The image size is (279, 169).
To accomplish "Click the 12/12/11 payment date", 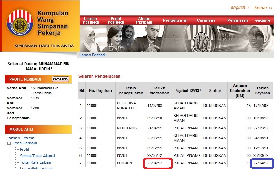I will tap(261, 148).
